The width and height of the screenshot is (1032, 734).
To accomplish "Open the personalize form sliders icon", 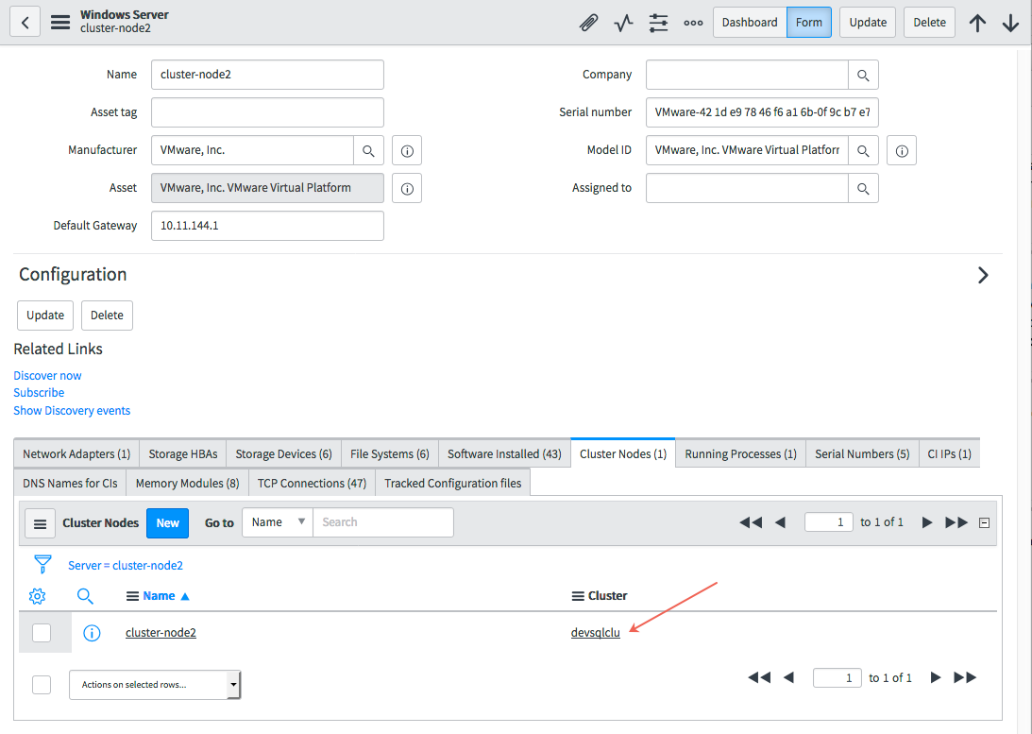I will [658, 23].
